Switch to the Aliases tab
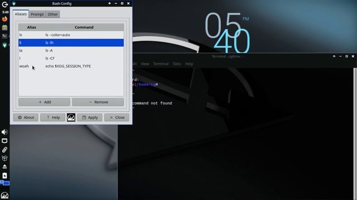The height and width of the screenshot is (200, 357). click(x=21, y=14)
